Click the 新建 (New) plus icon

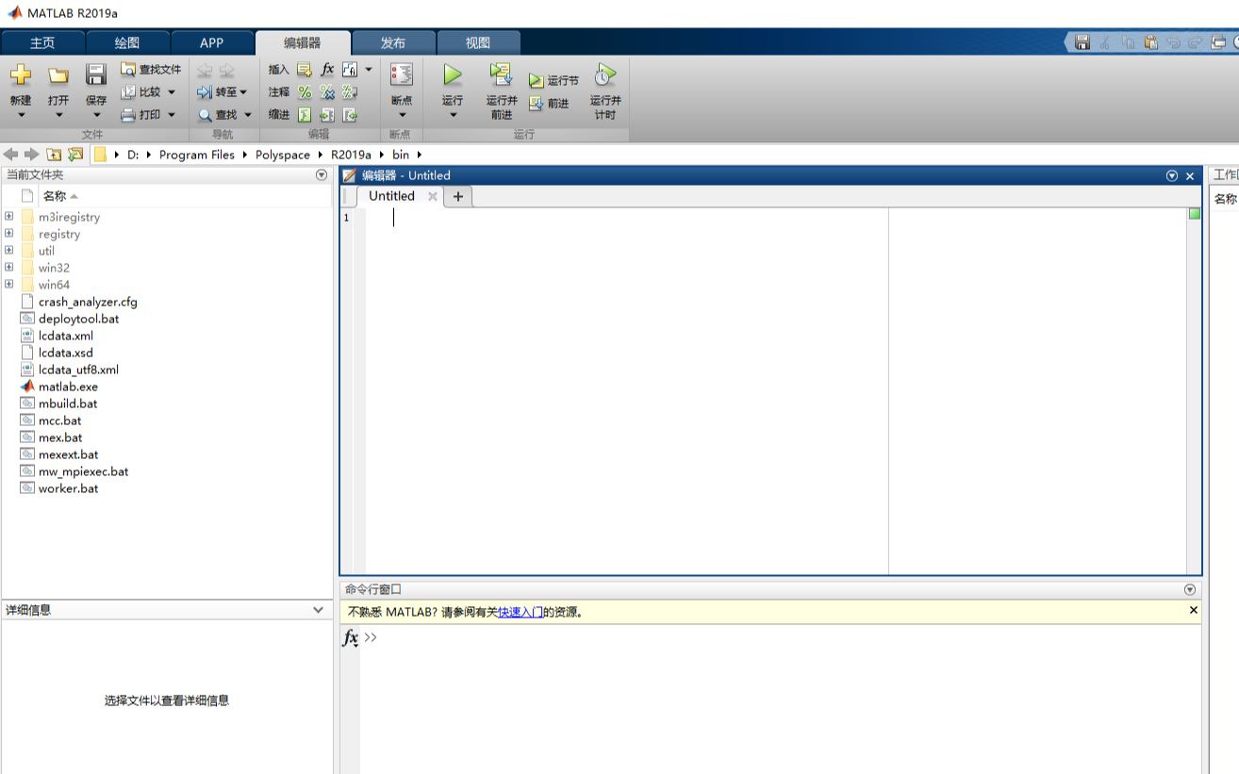coord(21,75)
